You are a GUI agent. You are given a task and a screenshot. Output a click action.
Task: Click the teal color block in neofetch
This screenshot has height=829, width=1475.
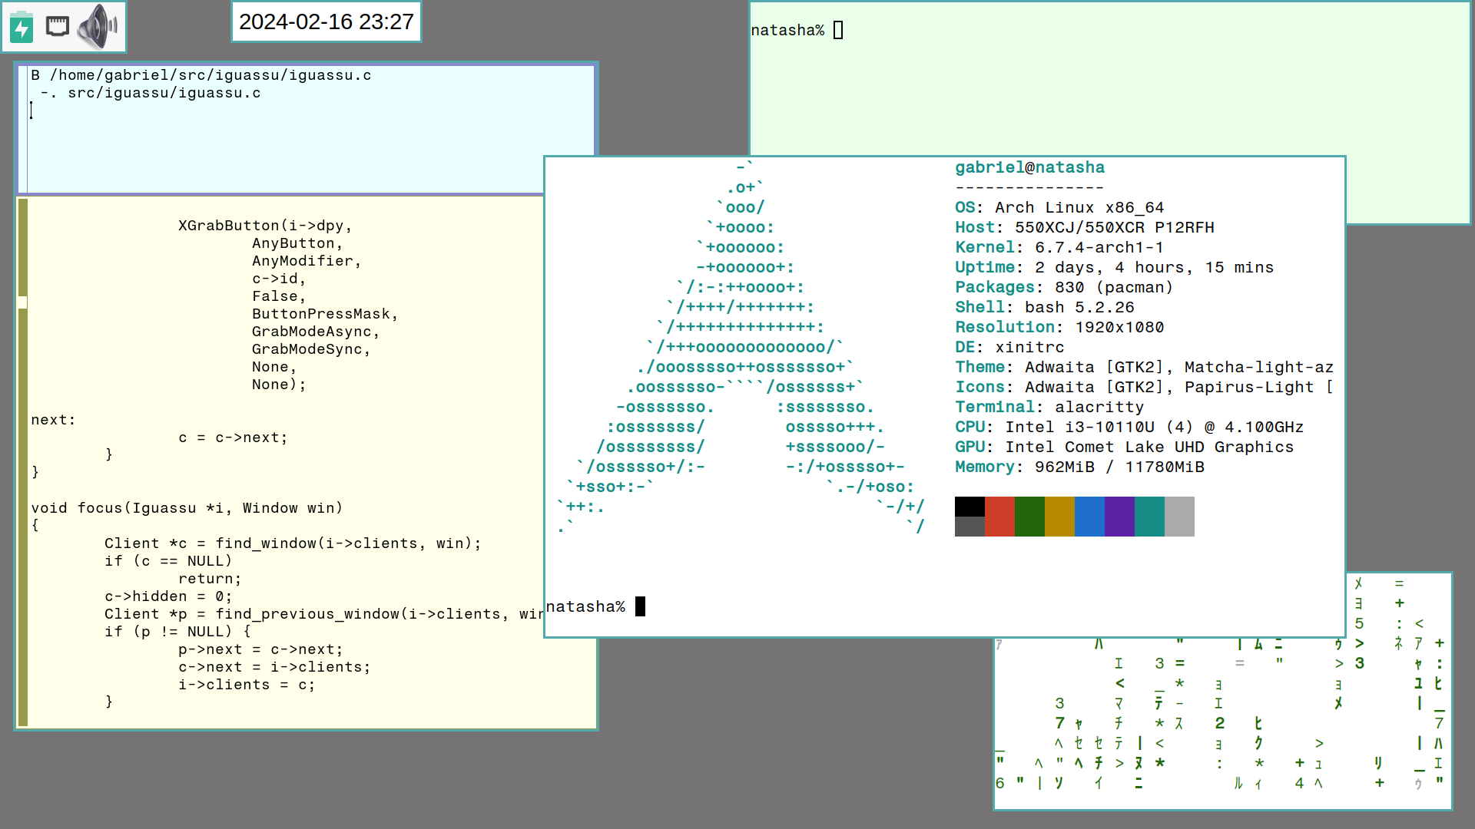pos(1149,517)
